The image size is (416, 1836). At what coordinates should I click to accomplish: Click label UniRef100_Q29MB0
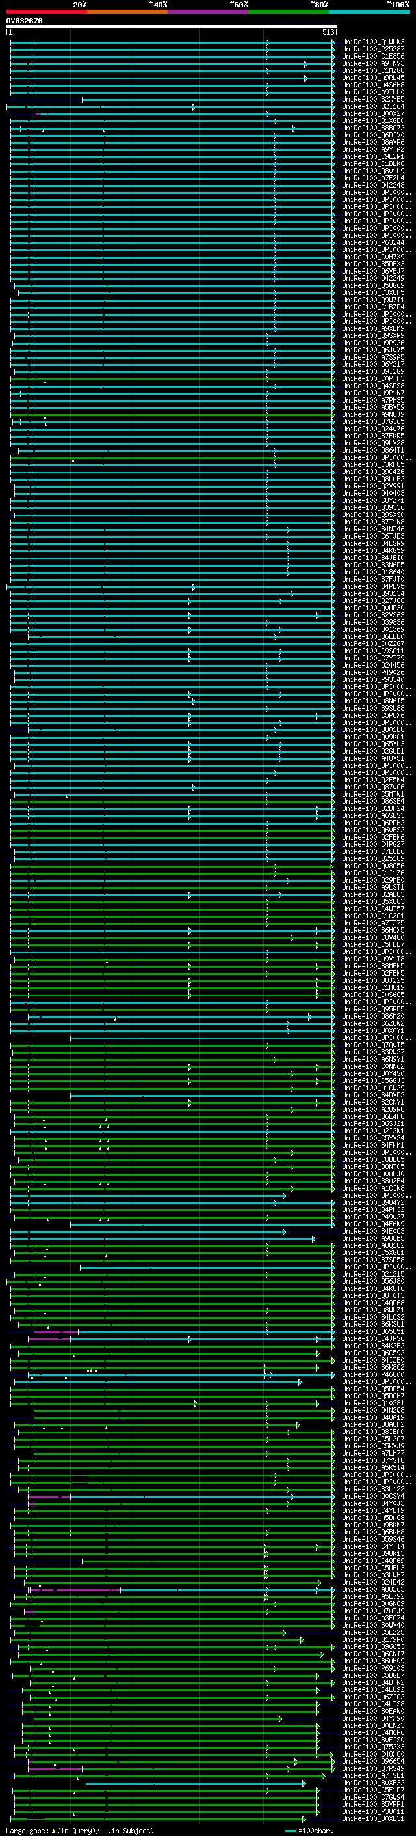(373, 879)
